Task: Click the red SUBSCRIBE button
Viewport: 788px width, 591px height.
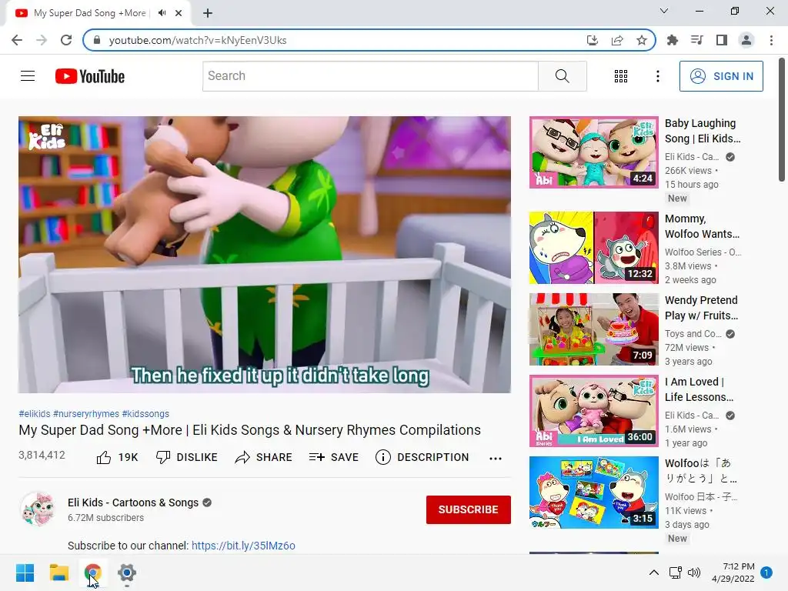Action: [469, 509]
